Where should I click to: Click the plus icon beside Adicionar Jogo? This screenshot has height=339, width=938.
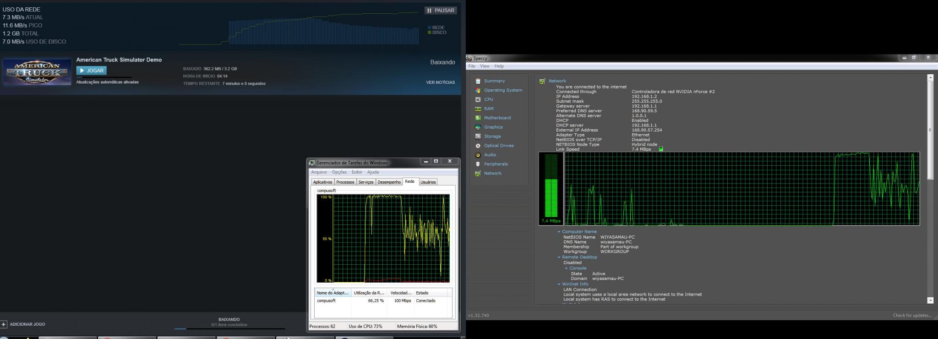pyautogui.click(x=4, y=324)
